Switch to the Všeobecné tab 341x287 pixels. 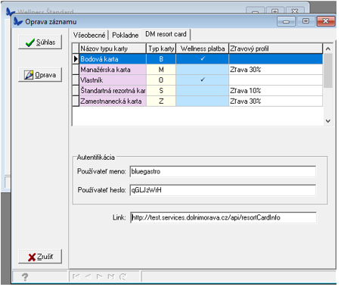[x=89, y=35]
